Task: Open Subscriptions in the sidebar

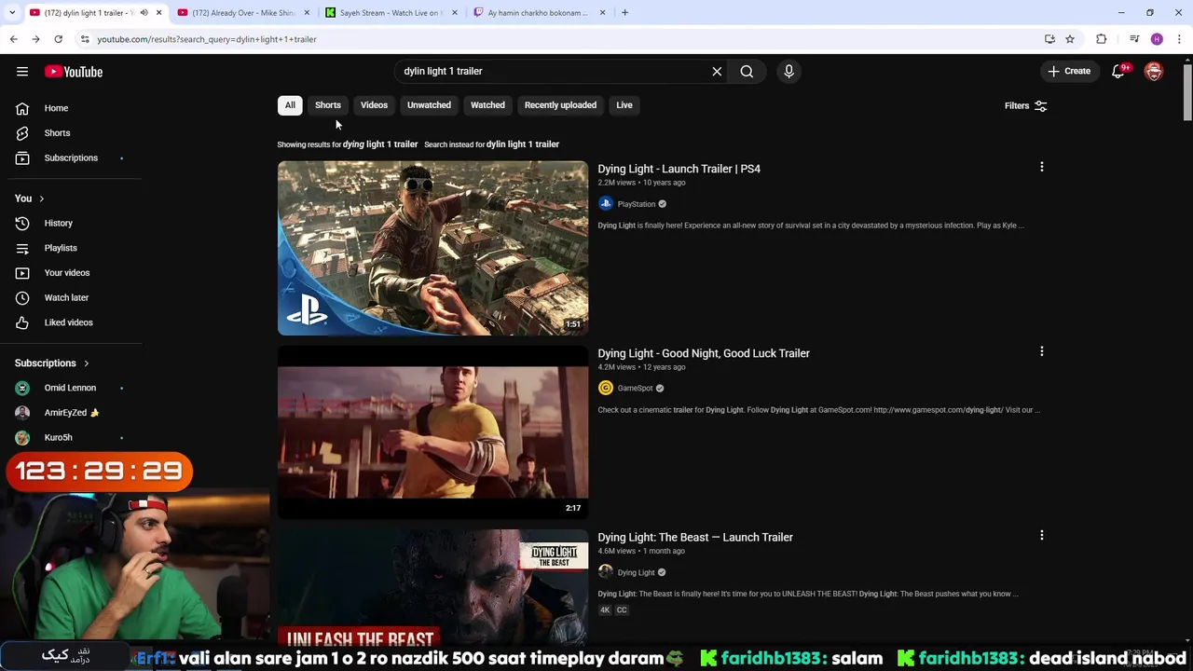Action: [71, 157]
